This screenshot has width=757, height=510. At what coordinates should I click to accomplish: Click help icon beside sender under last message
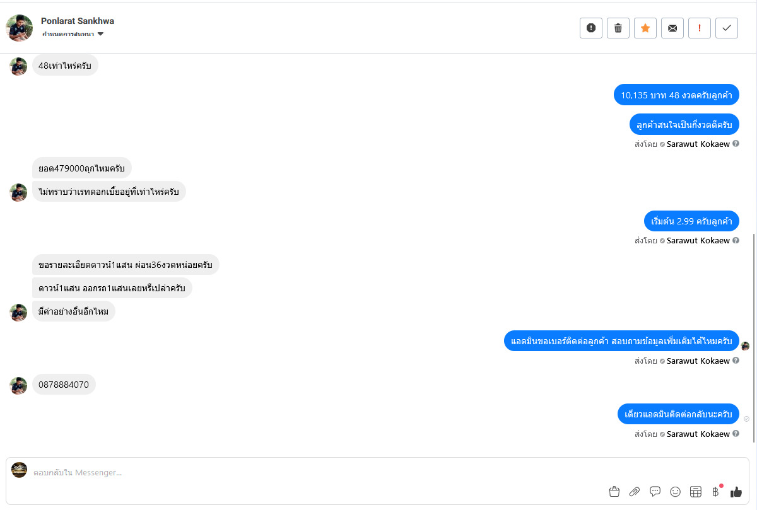(736, 434)
